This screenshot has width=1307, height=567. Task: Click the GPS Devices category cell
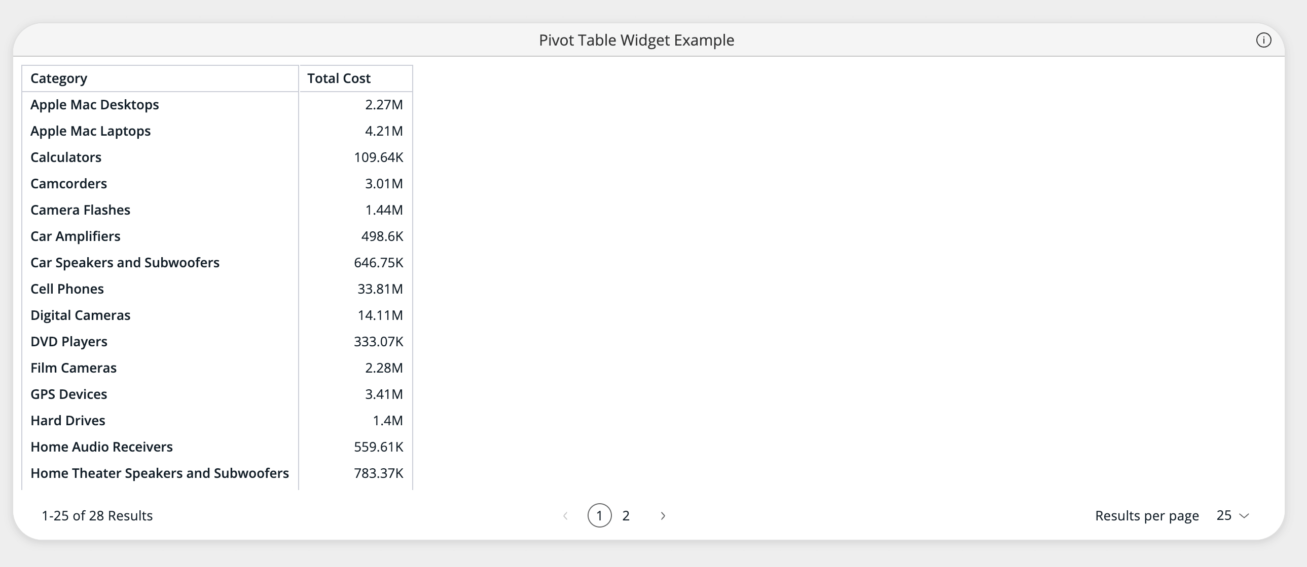(x=68, y=394)
